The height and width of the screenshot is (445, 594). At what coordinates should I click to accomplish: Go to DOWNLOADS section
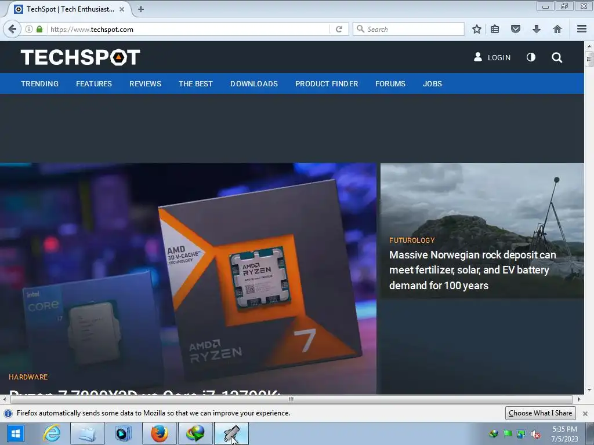254,83
